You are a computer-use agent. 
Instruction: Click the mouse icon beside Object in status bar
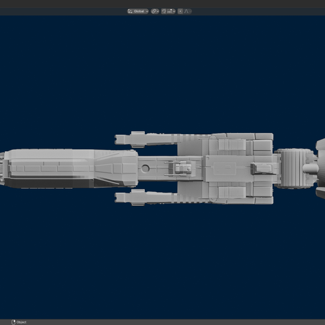[13, 322]
